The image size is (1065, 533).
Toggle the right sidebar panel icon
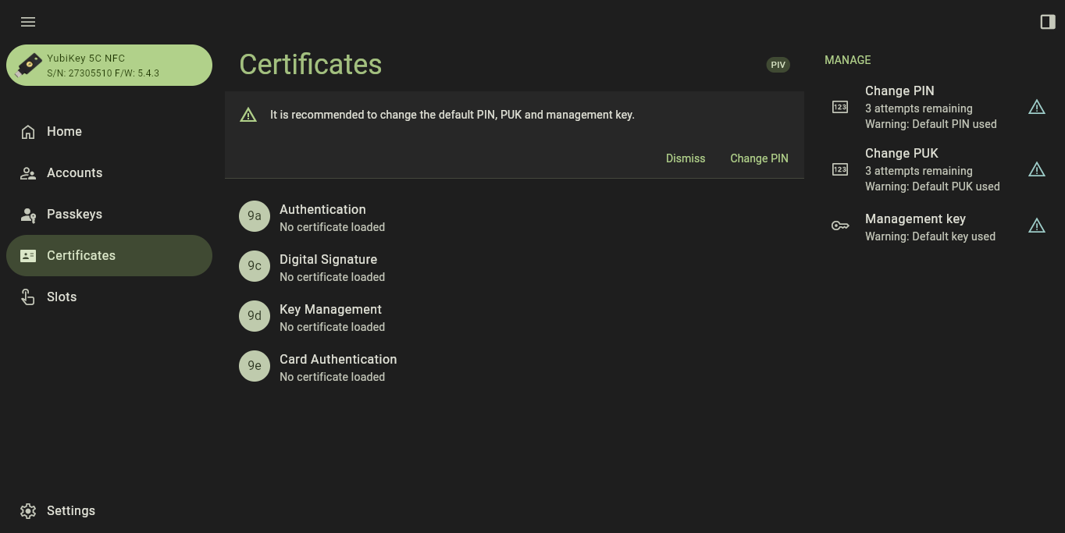1048,22
